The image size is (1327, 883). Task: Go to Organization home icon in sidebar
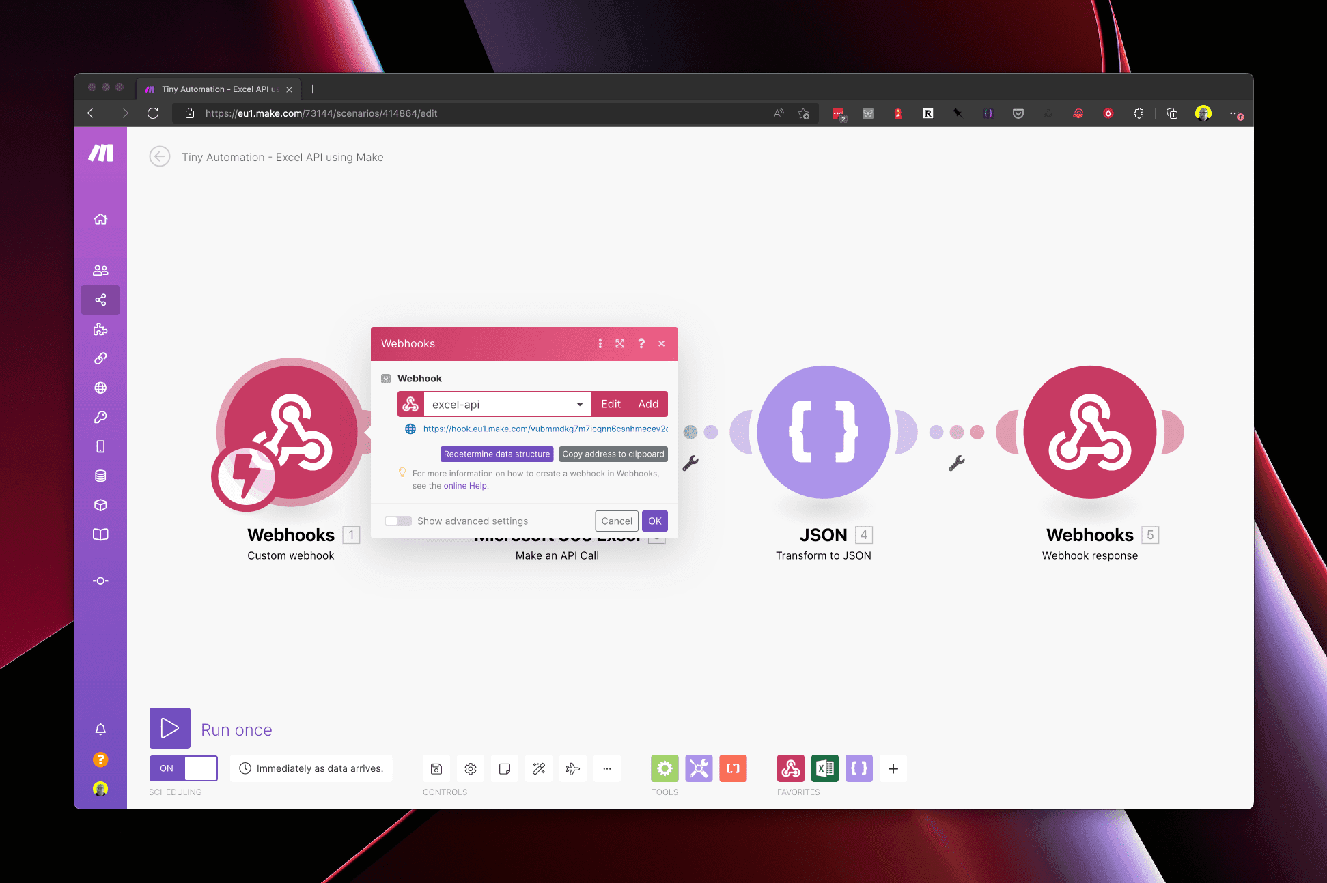tap(100, 219)
